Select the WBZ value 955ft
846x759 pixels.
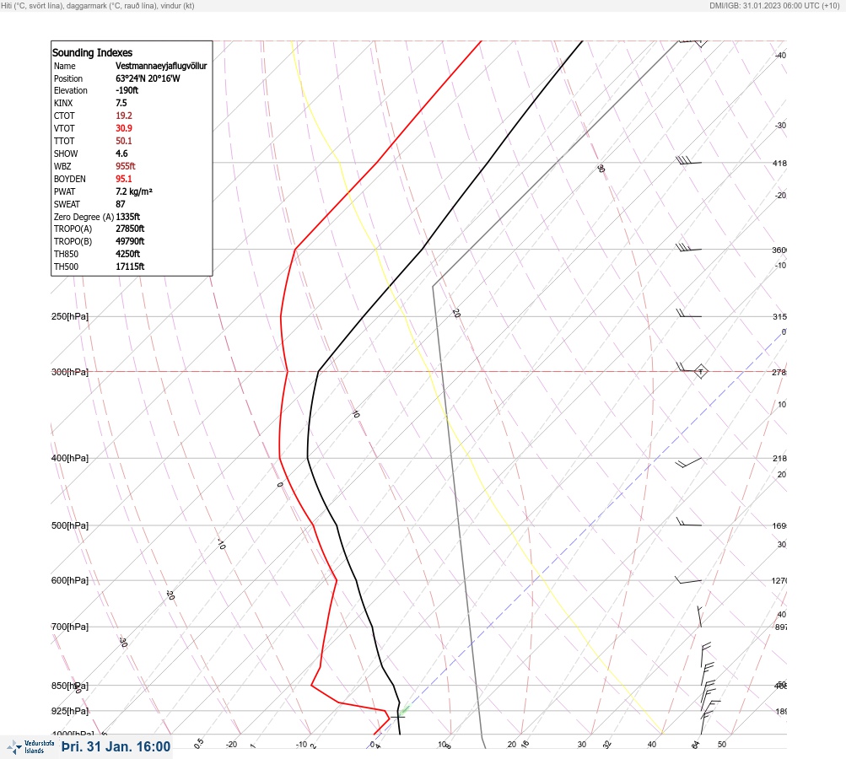tap(125, 166)
